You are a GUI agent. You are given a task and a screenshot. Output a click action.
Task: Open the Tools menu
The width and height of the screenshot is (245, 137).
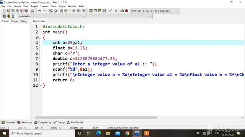[54, 6]
